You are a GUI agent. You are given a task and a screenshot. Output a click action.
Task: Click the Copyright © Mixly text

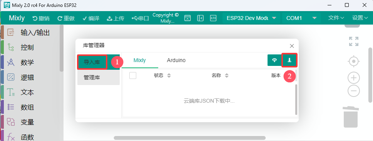pos(166,18)
